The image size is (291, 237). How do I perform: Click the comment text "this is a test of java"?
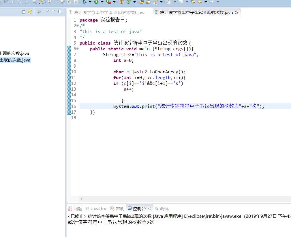[x=111, y=31]
